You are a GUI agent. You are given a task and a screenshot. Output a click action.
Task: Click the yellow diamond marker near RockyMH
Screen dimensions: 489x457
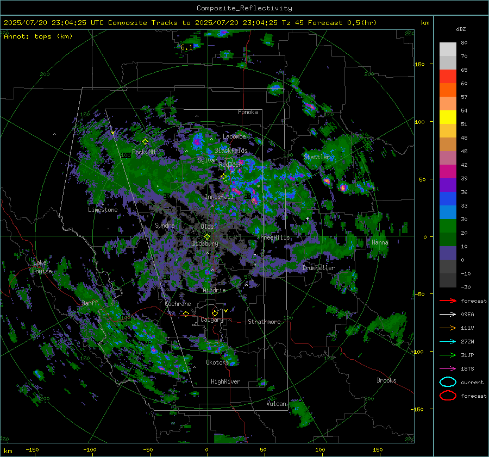pyautogui.click(x=145, y=142)
